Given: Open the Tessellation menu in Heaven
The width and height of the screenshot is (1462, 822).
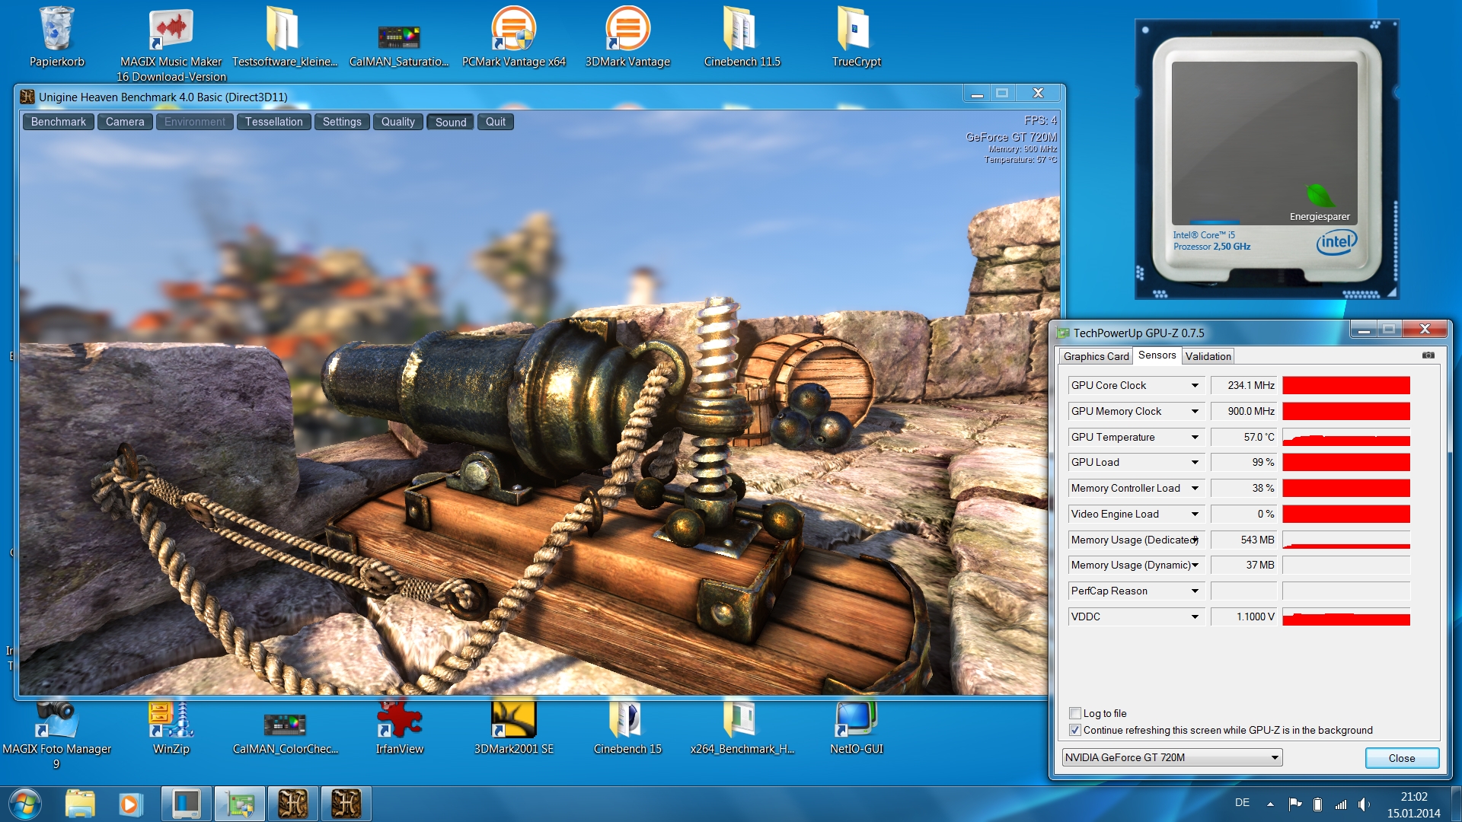Looking at the screenshot, I should click(273, 122).
